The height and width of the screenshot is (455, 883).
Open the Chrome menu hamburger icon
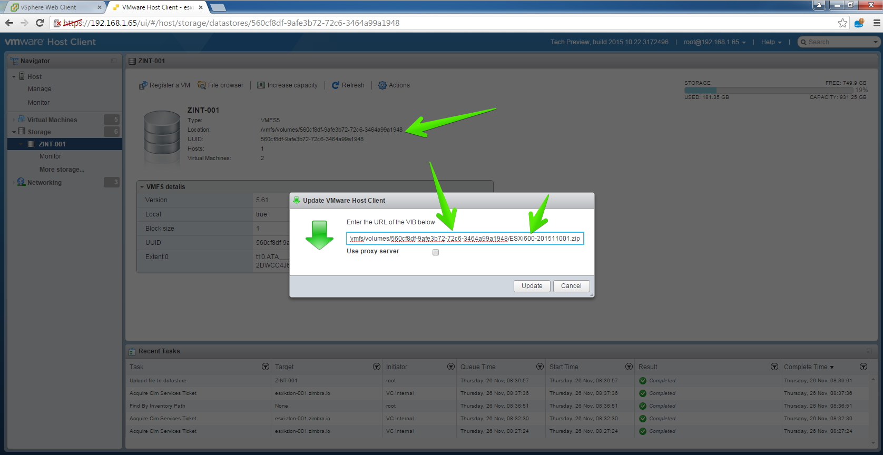coord(877,23)
